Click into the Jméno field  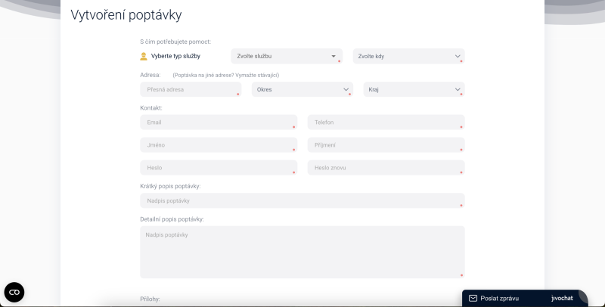(x=219, y=145)
